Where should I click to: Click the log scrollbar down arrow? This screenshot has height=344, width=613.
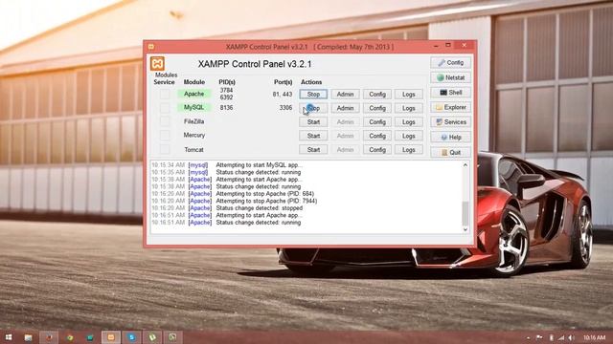tap(465, 229)
